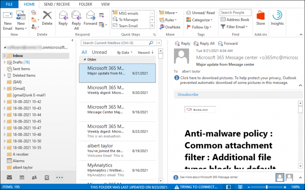This screenshot has height=190, width=305.
Task: Click Reply All in the reading pane
Action: click(x=204, y=43)
